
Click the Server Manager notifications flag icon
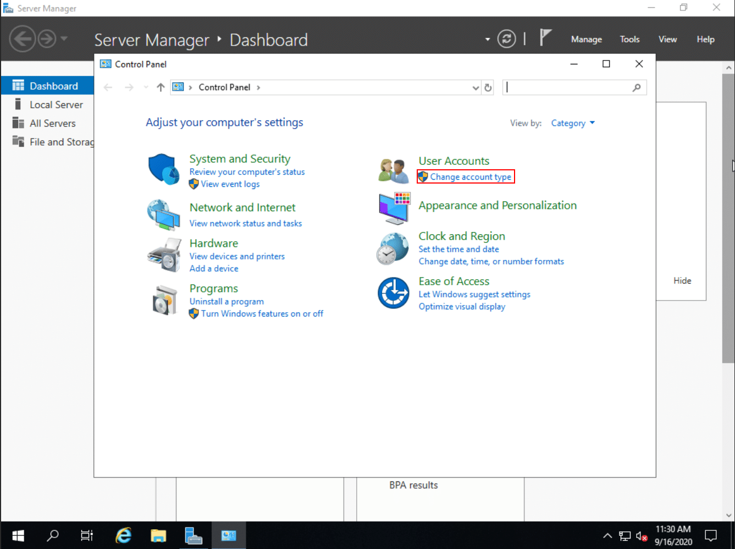coord(545,38)
